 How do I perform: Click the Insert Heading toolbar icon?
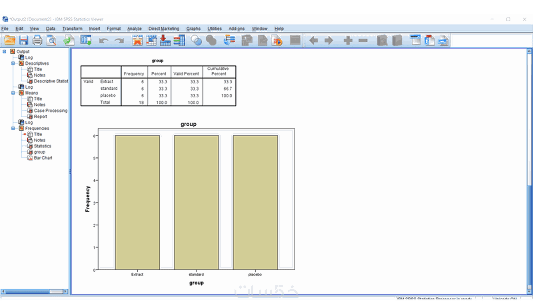[415, 40]
